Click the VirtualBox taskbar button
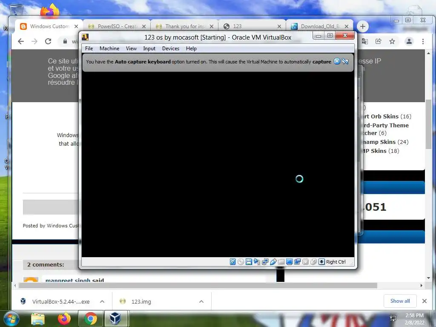Screen dimensions: 436x327 click(x=115, y=318)
